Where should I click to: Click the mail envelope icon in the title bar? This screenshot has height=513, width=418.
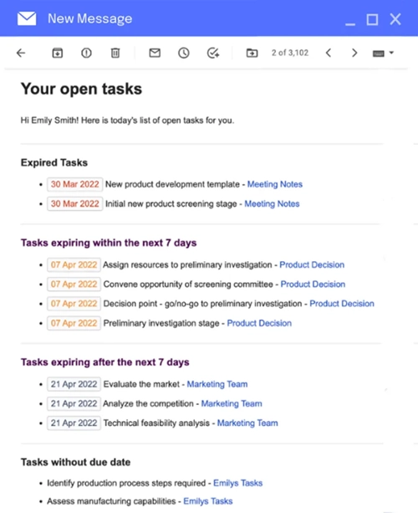pyautogui.click(x=27, y=18)
